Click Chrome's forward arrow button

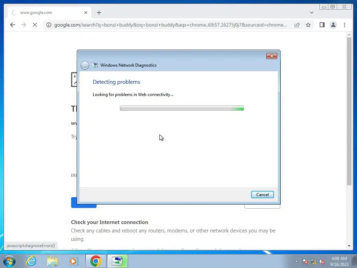(24, 25)
